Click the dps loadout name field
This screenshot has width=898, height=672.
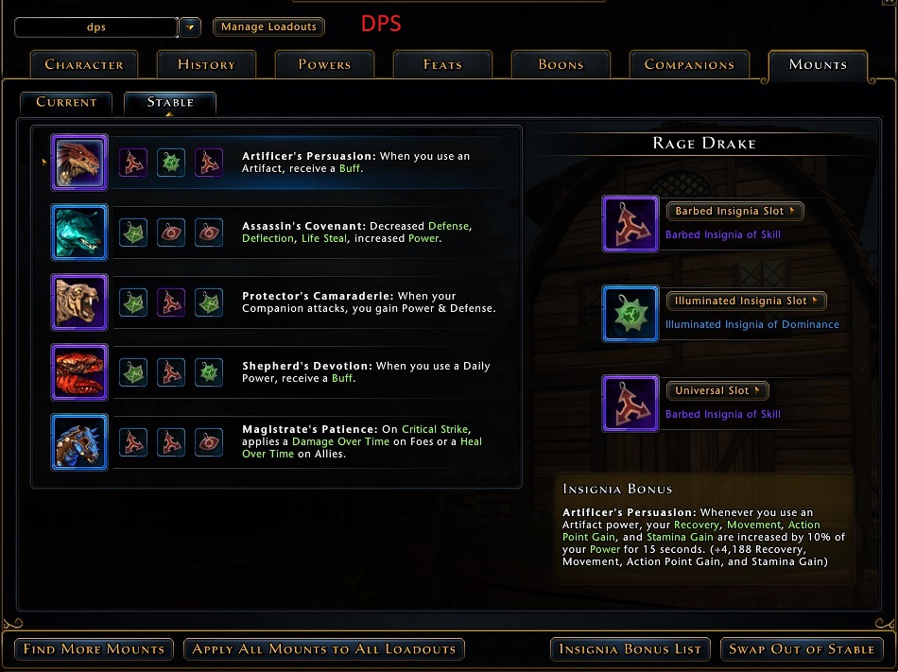(x=96, y=26)
